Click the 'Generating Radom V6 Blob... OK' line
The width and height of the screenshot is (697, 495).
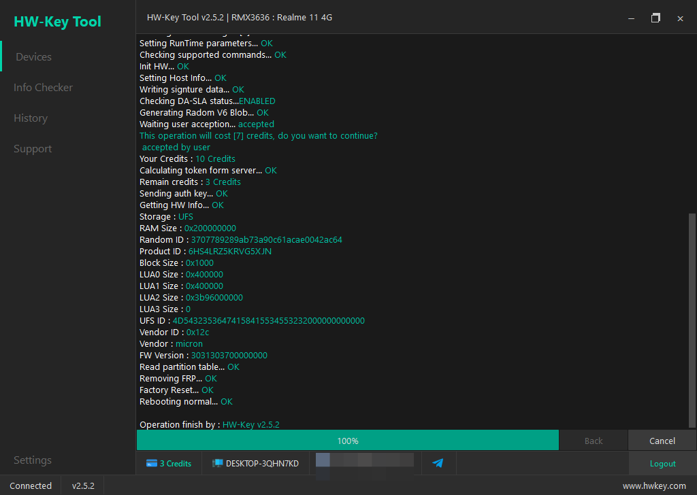coord(204,113)
